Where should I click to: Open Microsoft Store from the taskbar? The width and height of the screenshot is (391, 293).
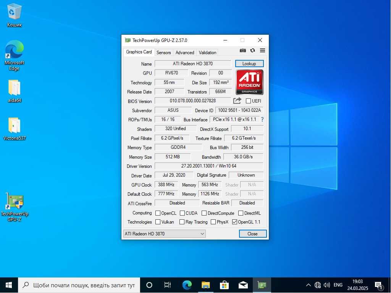(225, 285)
